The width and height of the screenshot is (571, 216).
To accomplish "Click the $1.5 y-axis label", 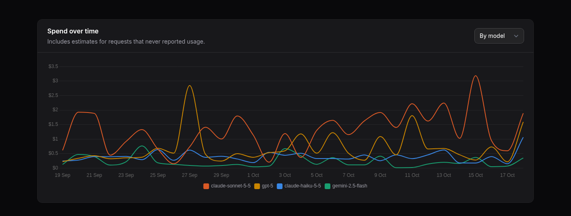I will [x=53, y=124].
